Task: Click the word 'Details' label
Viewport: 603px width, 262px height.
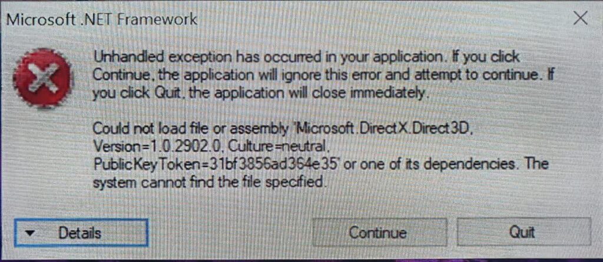Action: click(80, 233)
